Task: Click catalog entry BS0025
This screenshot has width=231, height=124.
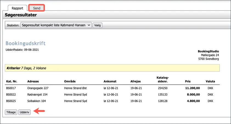Action: click(x=11, y=101)
